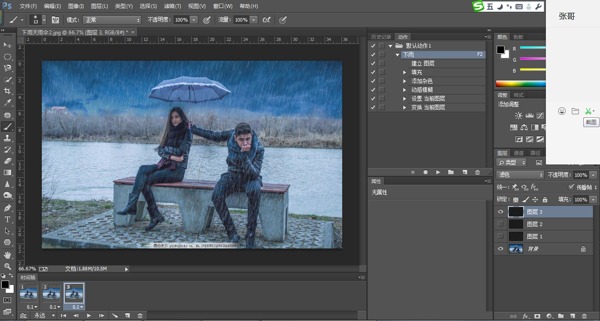Image resolution: width=600 pixels, height=321 pixels.
Task: Select timeline frame 1 thumbnail
Action: (x=28, y=294)
